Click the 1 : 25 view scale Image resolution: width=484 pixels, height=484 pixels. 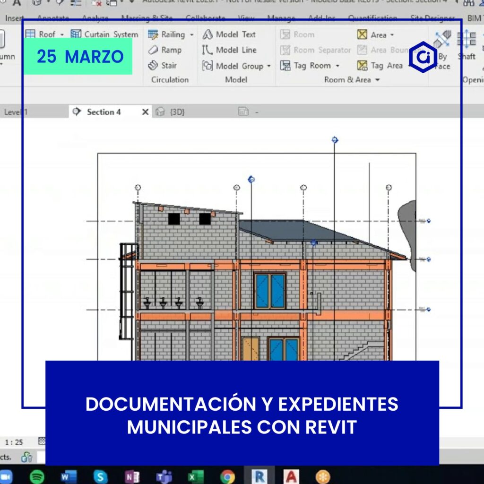14,442
